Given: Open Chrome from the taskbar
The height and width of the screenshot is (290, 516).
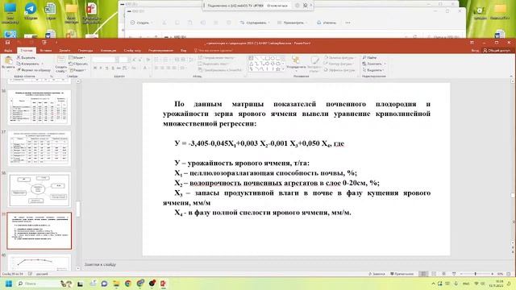Looking at the screenshot, I should pyautogui.click(x=128, y=284).
